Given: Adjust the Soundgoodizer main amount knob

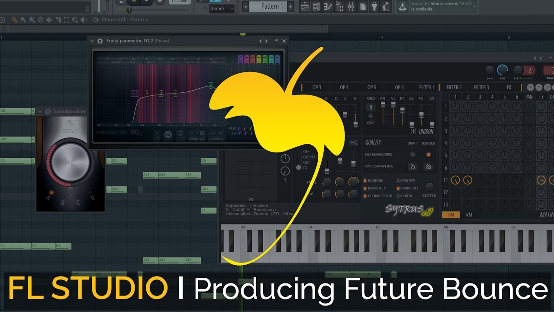Looking at the screenshot, I should 71,162.
